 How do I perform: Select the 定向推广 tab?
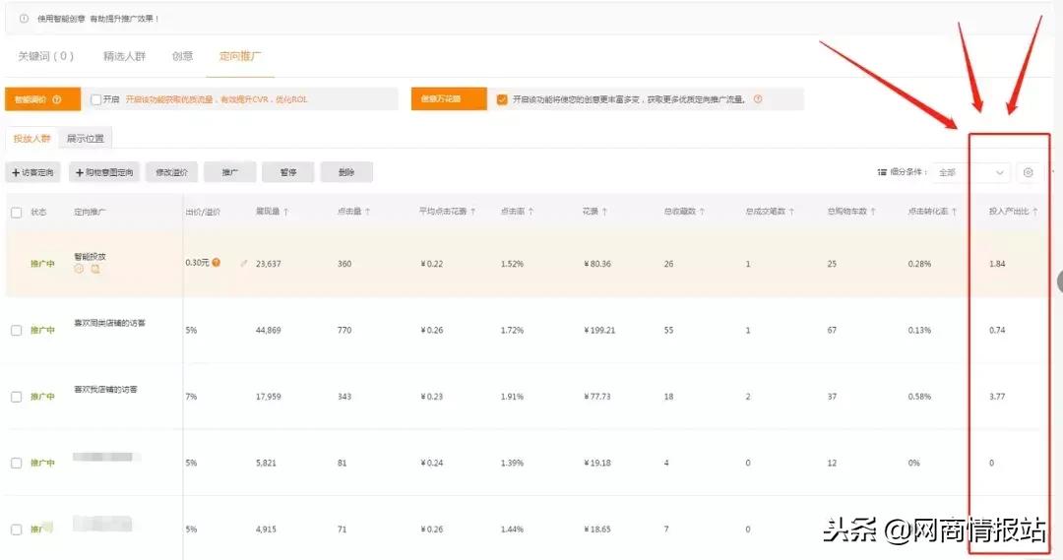240,56
